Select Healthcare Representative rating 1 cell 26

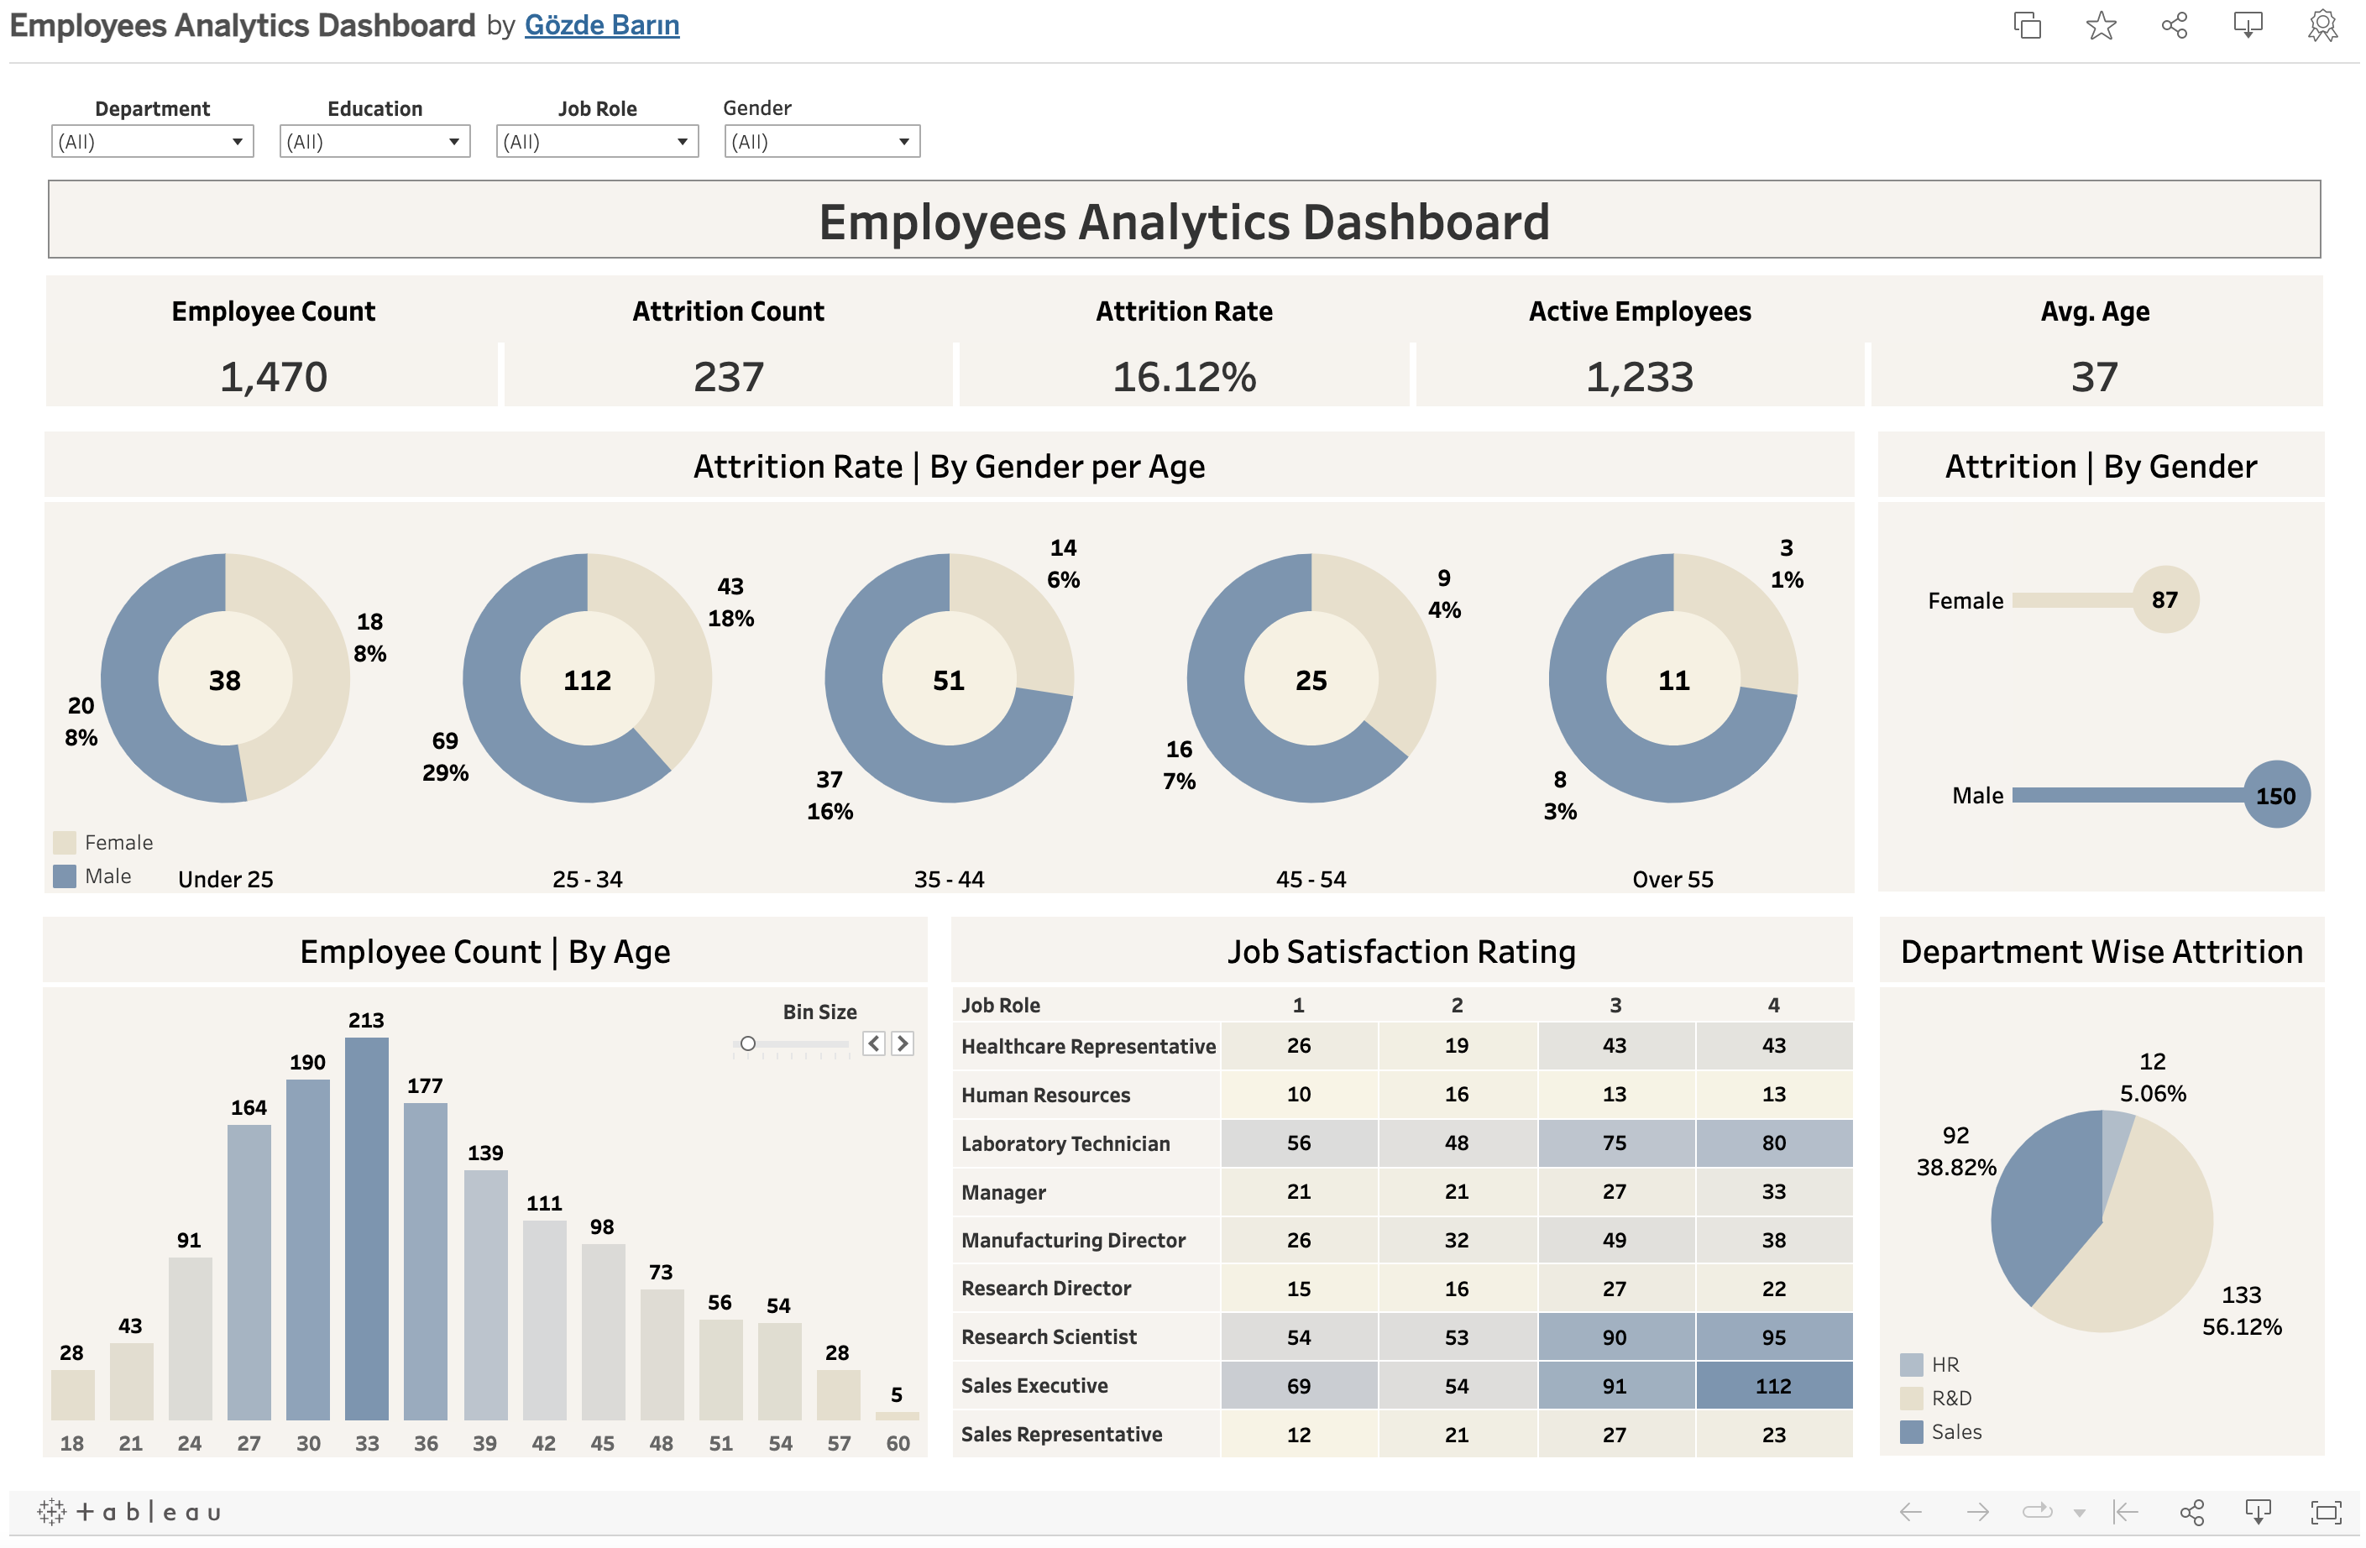tap(1300, 1045)
